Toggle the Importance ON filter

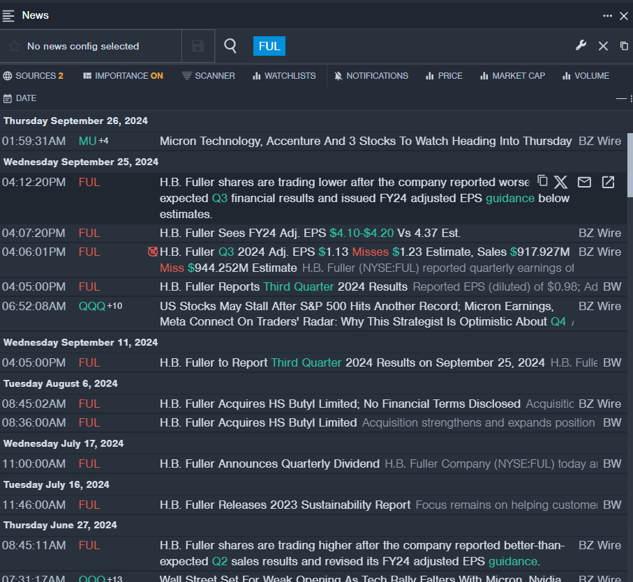123,75
